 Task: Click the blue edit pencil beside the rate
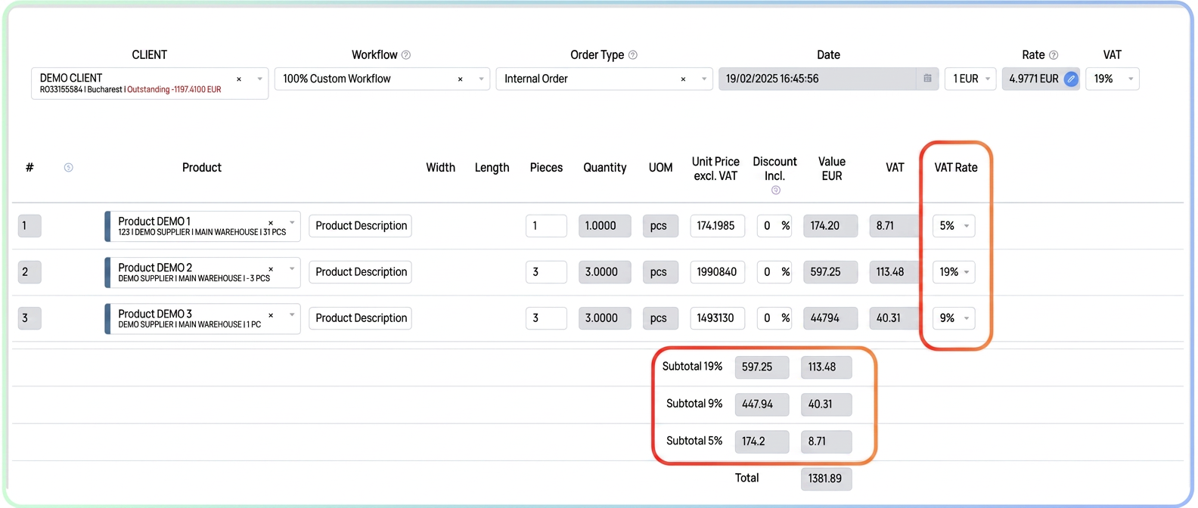1071,79
